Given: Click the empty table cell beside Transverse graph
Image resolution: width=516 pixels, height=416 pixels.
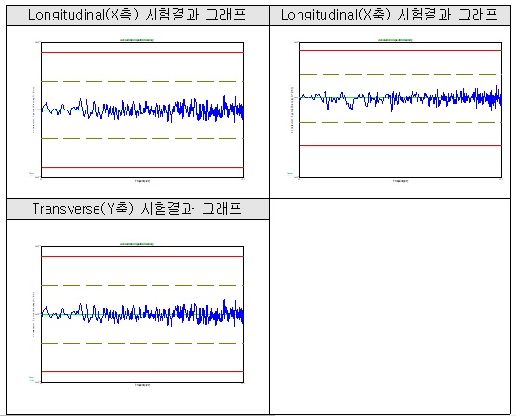Looking at the screenshot, I should (390, 306).
